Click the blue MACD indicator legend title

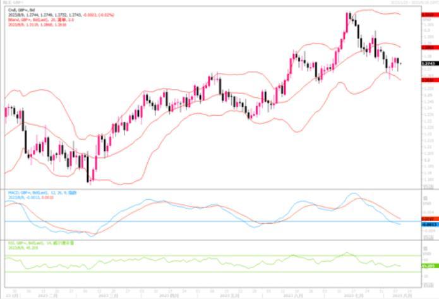(42, 193)
